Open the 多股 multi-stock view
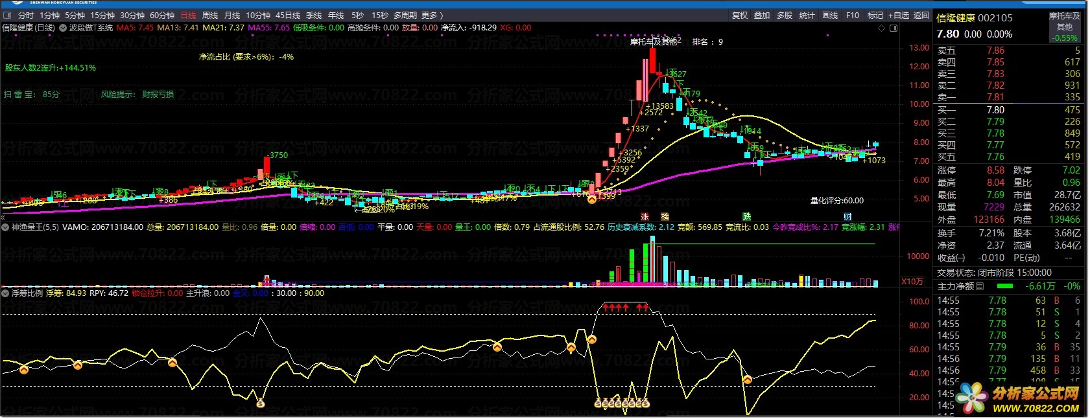The image size is (1090, 419). pyautogui.click(x=785, y=16)
